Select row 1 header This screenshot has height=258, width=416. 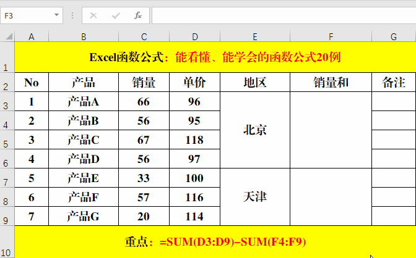coord(7,57)
